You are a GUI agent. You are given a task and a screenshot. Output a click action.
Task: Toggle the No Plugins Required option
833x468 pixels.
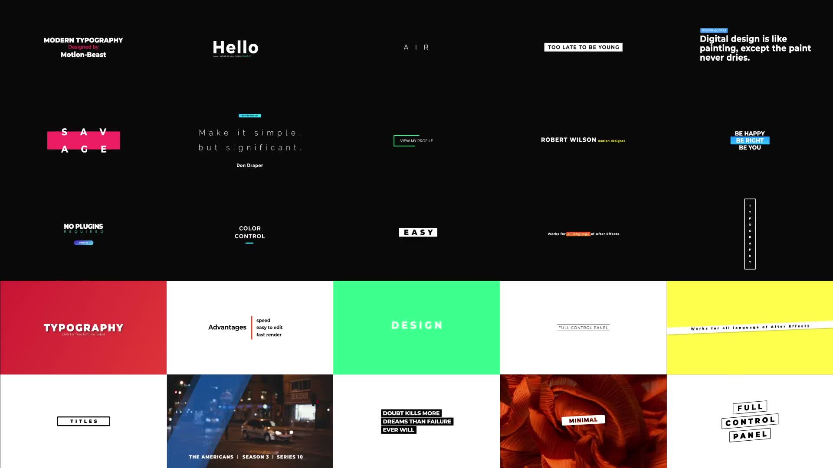pyautogui.click(x=84, y=242)
